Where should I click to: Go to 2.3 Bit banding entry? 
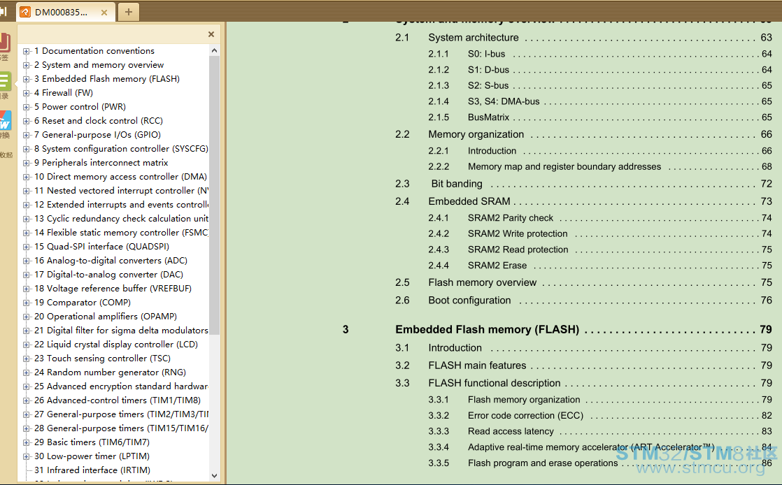coord(583,183)
